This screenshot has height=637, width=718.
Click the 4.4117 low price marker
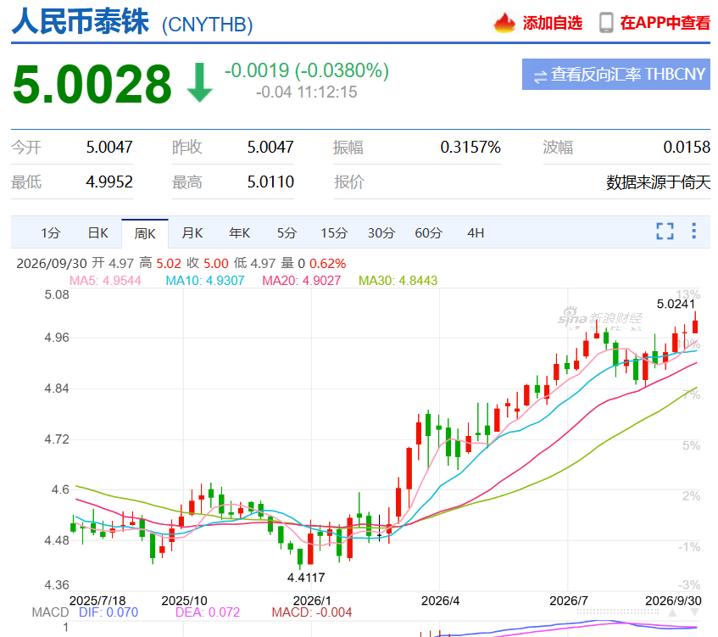[x=306, y=578]
